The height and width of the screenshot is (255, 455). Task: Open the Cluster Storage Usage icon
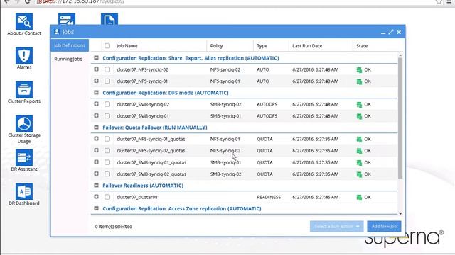coord(24,123)
